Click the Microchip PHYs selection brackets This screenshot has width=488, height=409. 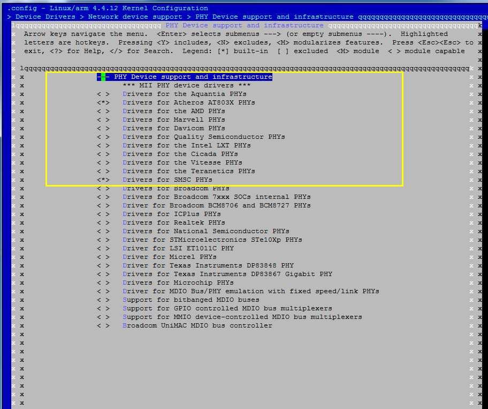click(103, 282)
